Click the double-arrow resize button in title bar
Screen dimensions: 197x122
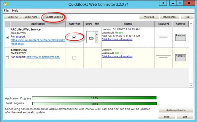pyautogui.click(x=163, y=3)
